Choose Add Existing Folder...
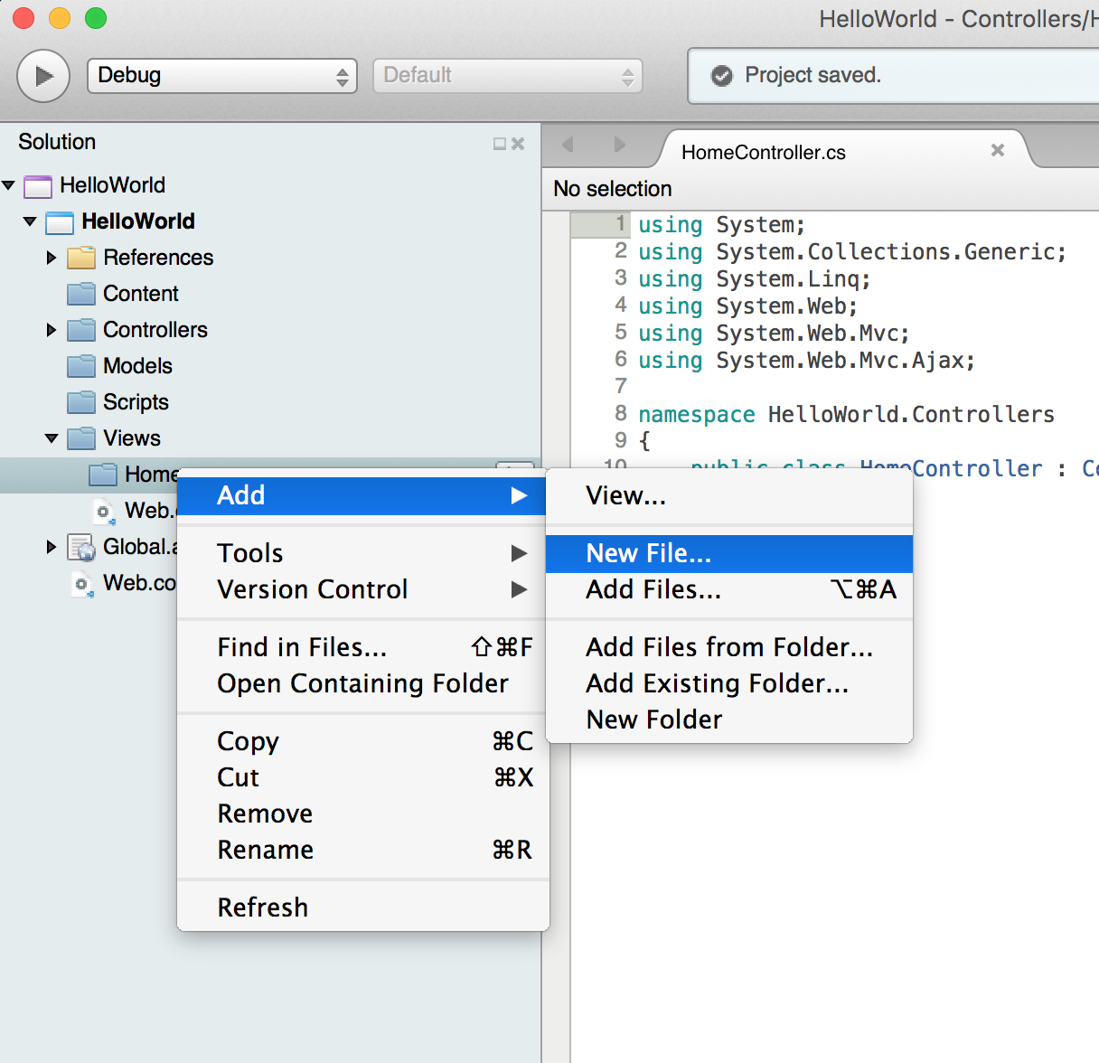The width and height of the screenshot is (1099, 1063). (x=729, y=683)
